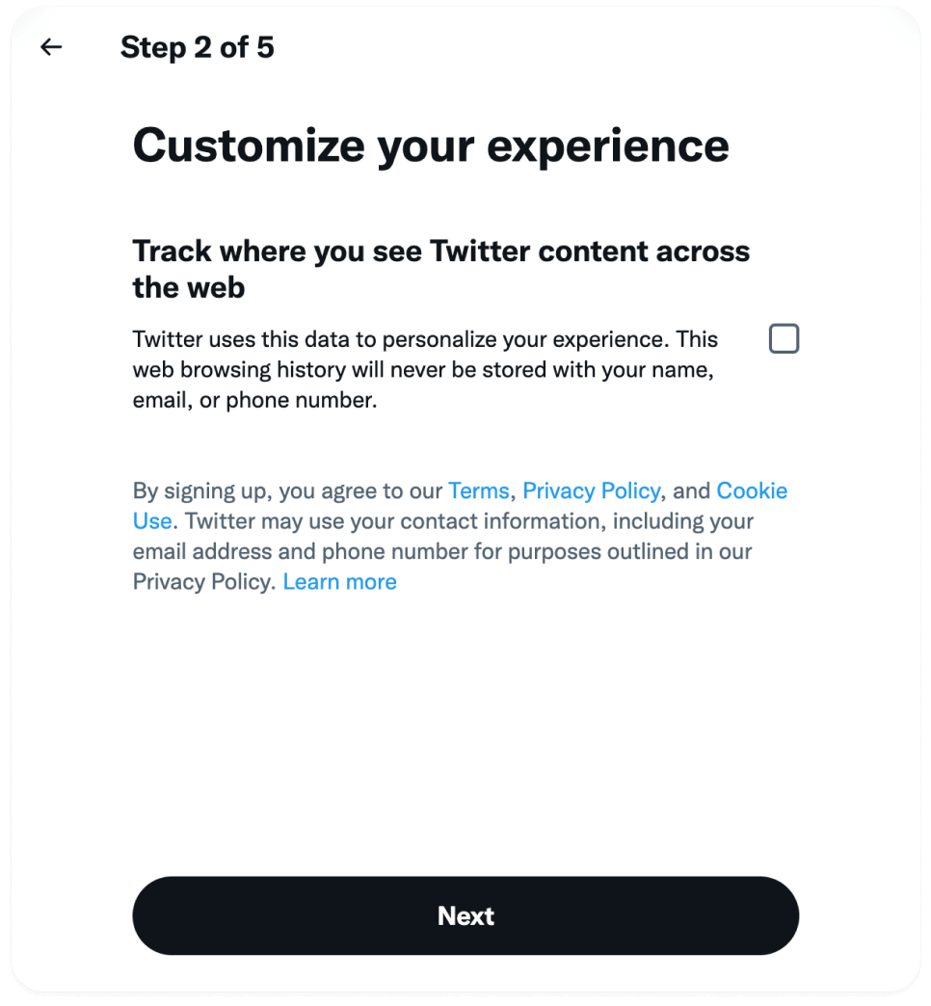Click the "By signing up, you agree" text
Screen dimensions: 931x1006
(x=286, y=491)
